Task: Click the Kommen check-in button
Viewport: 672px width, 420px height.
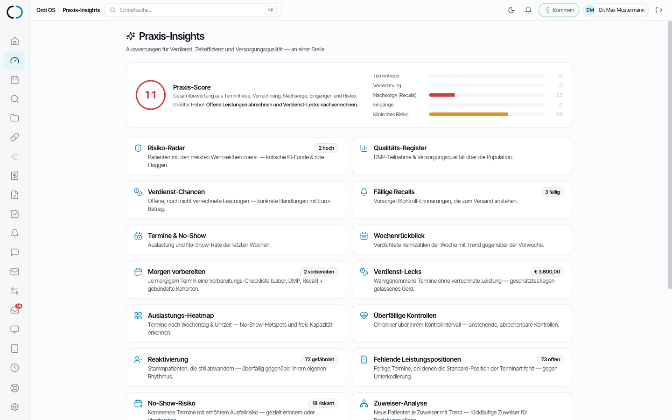Action: [559, 10]
